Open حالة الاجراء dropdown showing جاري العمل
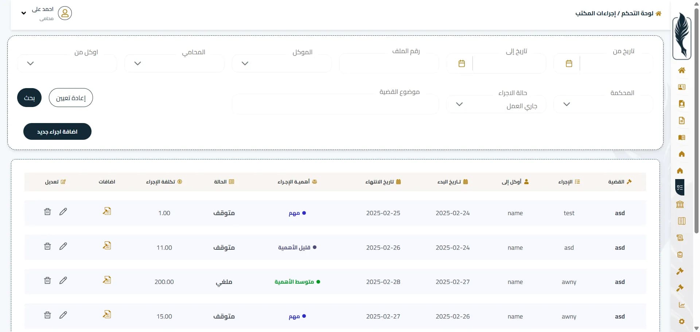This screenshot has height=332, width=700. (496, 104)
